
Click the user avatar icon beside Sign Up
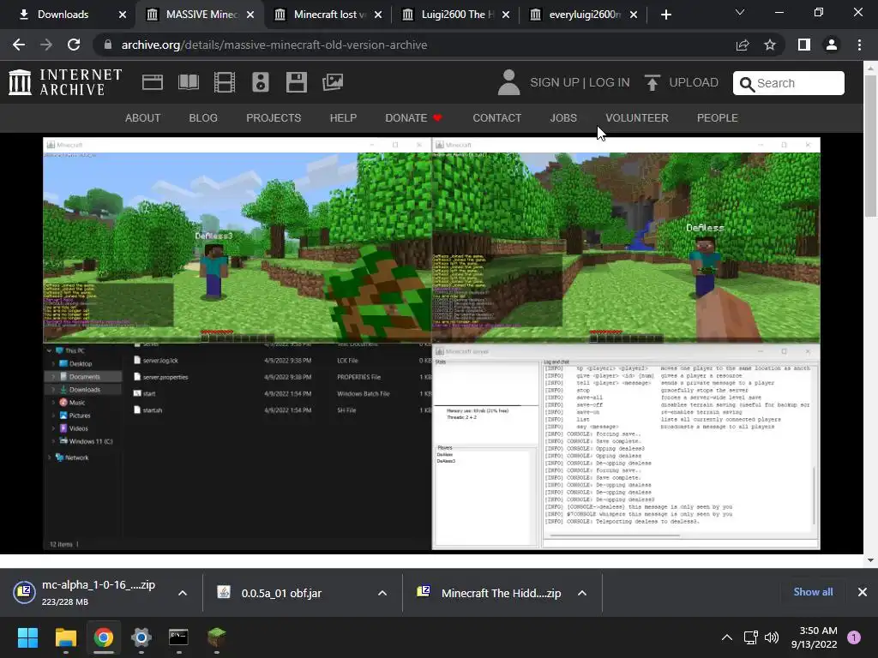click(509, 82)
